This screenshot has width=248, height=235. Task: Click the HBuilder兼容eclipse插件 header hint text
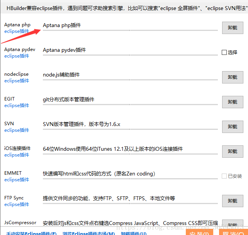127,8
